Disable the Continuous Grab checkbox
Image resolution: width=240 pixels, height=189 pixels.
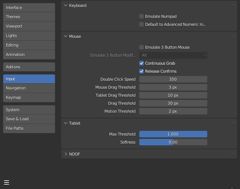141,63
